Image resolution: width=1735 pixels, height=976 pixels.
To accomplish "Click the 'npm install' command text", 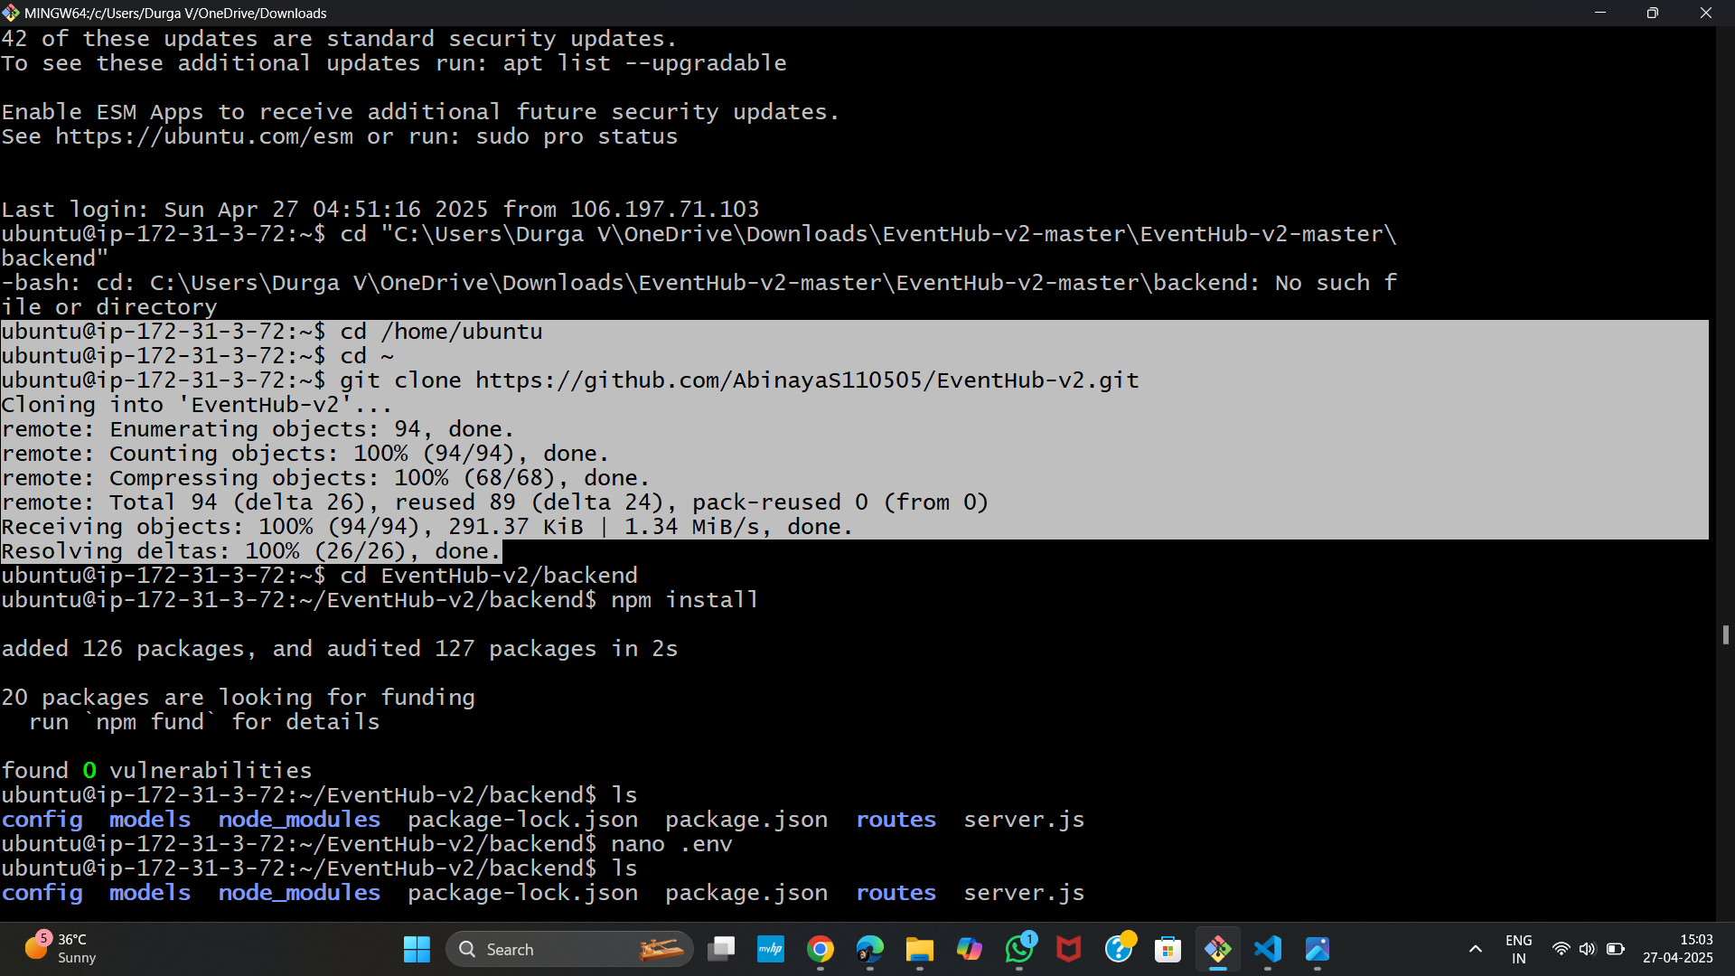I will [685, 600].
